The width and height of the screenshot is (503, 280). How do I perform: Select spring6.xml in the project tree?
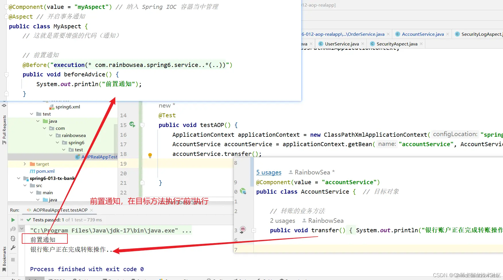68,107
